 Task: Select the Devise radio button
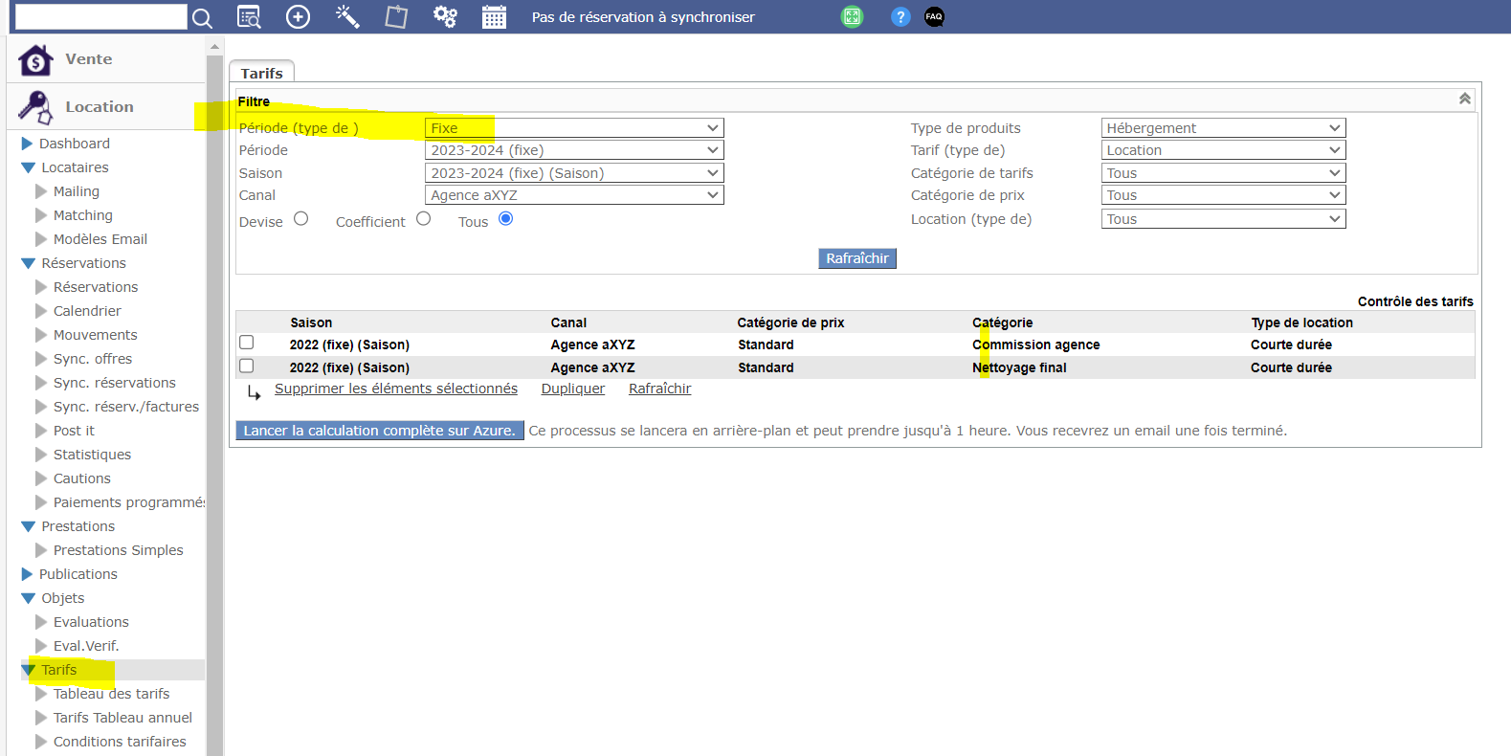[301, 219]
